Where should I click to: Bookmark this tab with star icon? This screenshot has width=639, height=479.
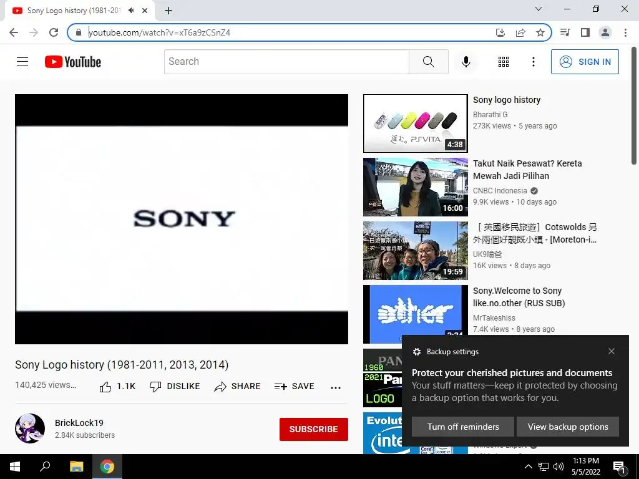tap(540, 32)
